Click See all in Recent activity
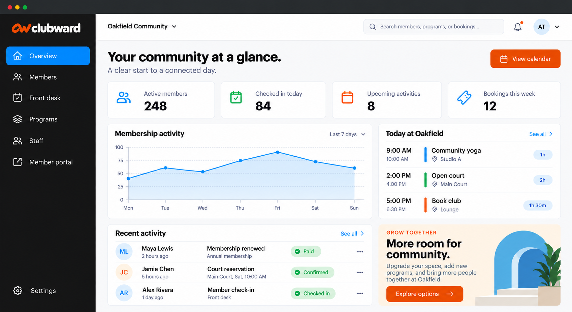Viewport: 572px width, 312px height. pyautogui.click(x=352, y=234)
